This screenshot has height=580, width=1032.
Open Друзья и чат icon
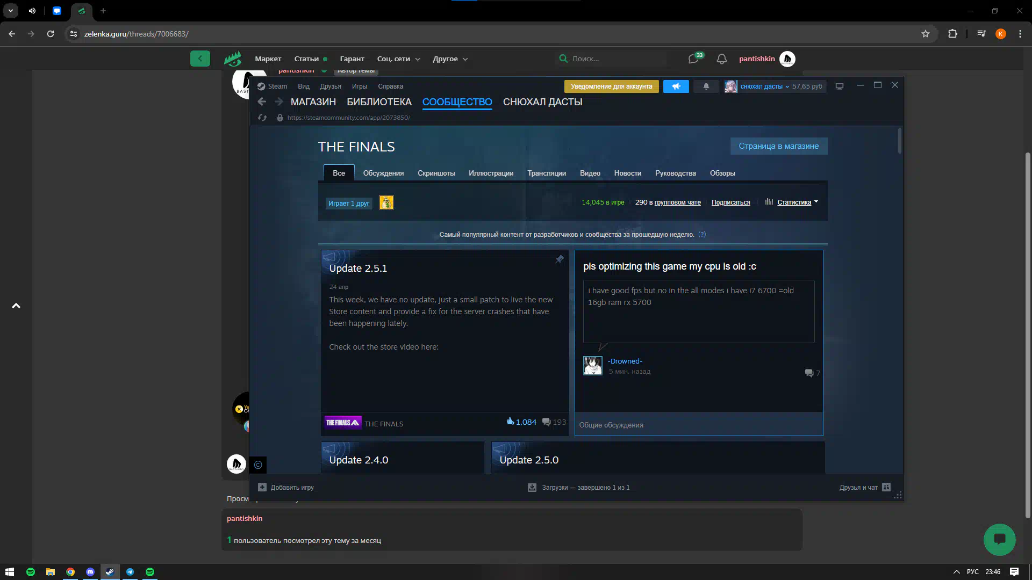(886, 487)
